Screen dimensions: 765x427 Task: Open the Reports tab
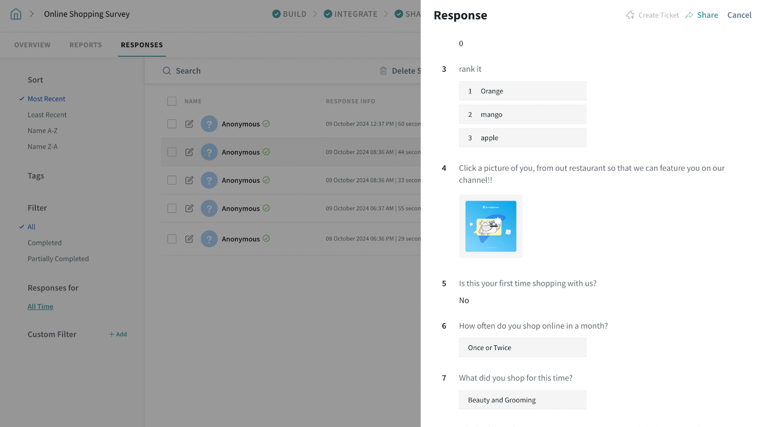point(86,45)
